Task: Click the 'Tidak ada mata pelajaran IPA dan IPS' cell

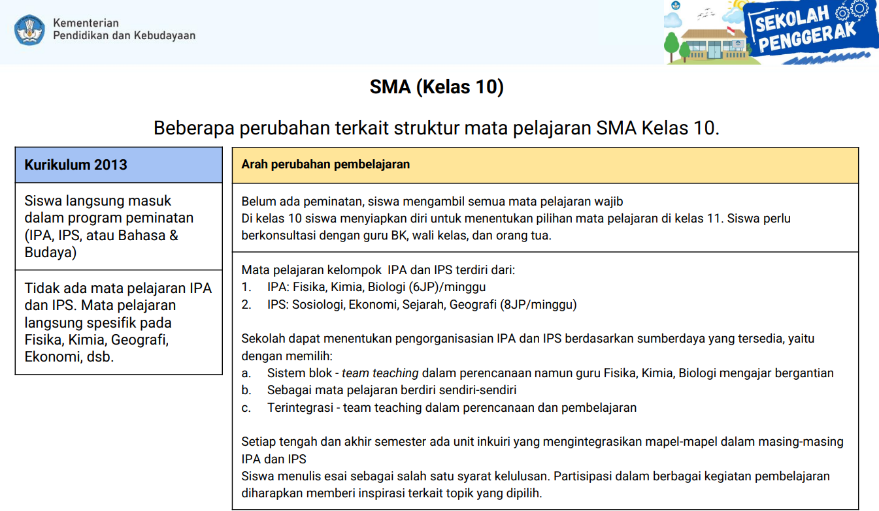Action: pyautogui.click(x=119, y=322)
